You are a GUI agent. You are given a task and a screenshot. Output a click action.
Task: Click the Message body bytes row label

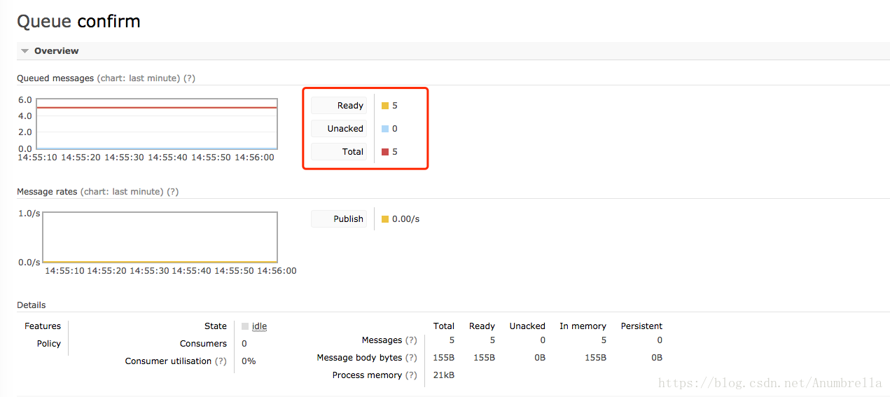click(x=359, y=358)
